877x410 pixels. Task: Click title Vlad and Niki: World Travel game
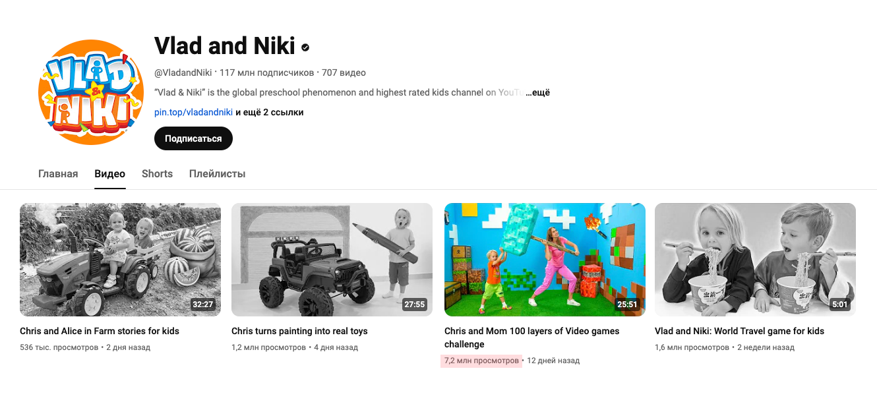pos(739,331)
